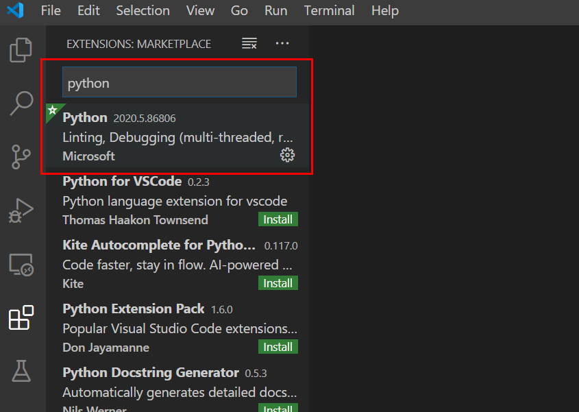Open the Terminal menu
Screen dimensions: 579x412
pos(330,11)
